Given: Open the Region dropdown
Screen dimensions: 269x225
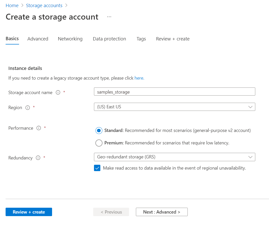Looking at the screenshot, I should click(x=175, y=107).
